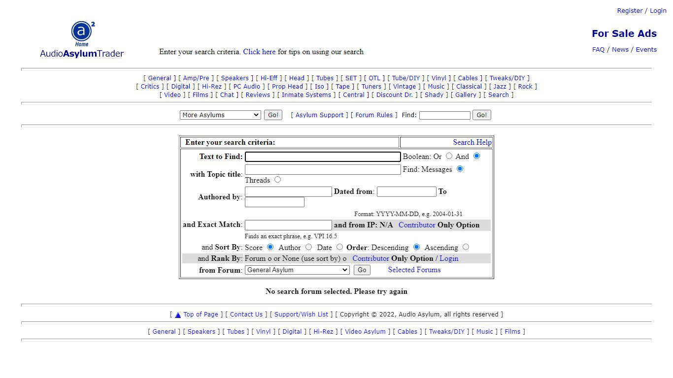Screen dimensions: 673x378
Task: Click the 'Click here' search tips link
Action: click(259, 52)
